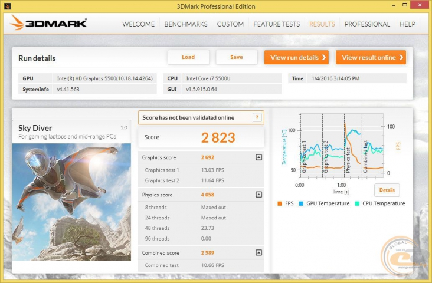Click 'Score has not been validated online' text
The image size is (432, 283).
(188, 117)
